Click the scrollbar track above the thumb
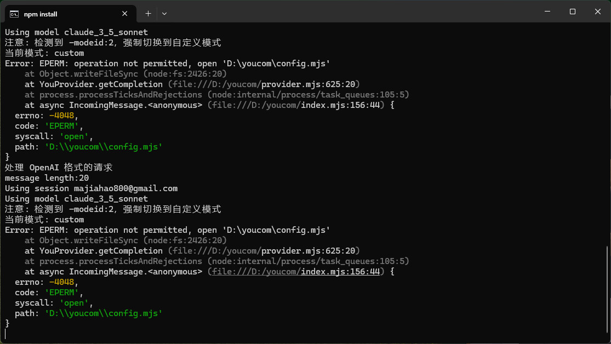This screenshot has width=611, height=344. tap(607, 137)
